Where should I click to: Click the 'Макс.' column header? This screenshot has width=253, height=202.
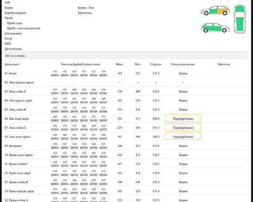click(x=119, y=64)
